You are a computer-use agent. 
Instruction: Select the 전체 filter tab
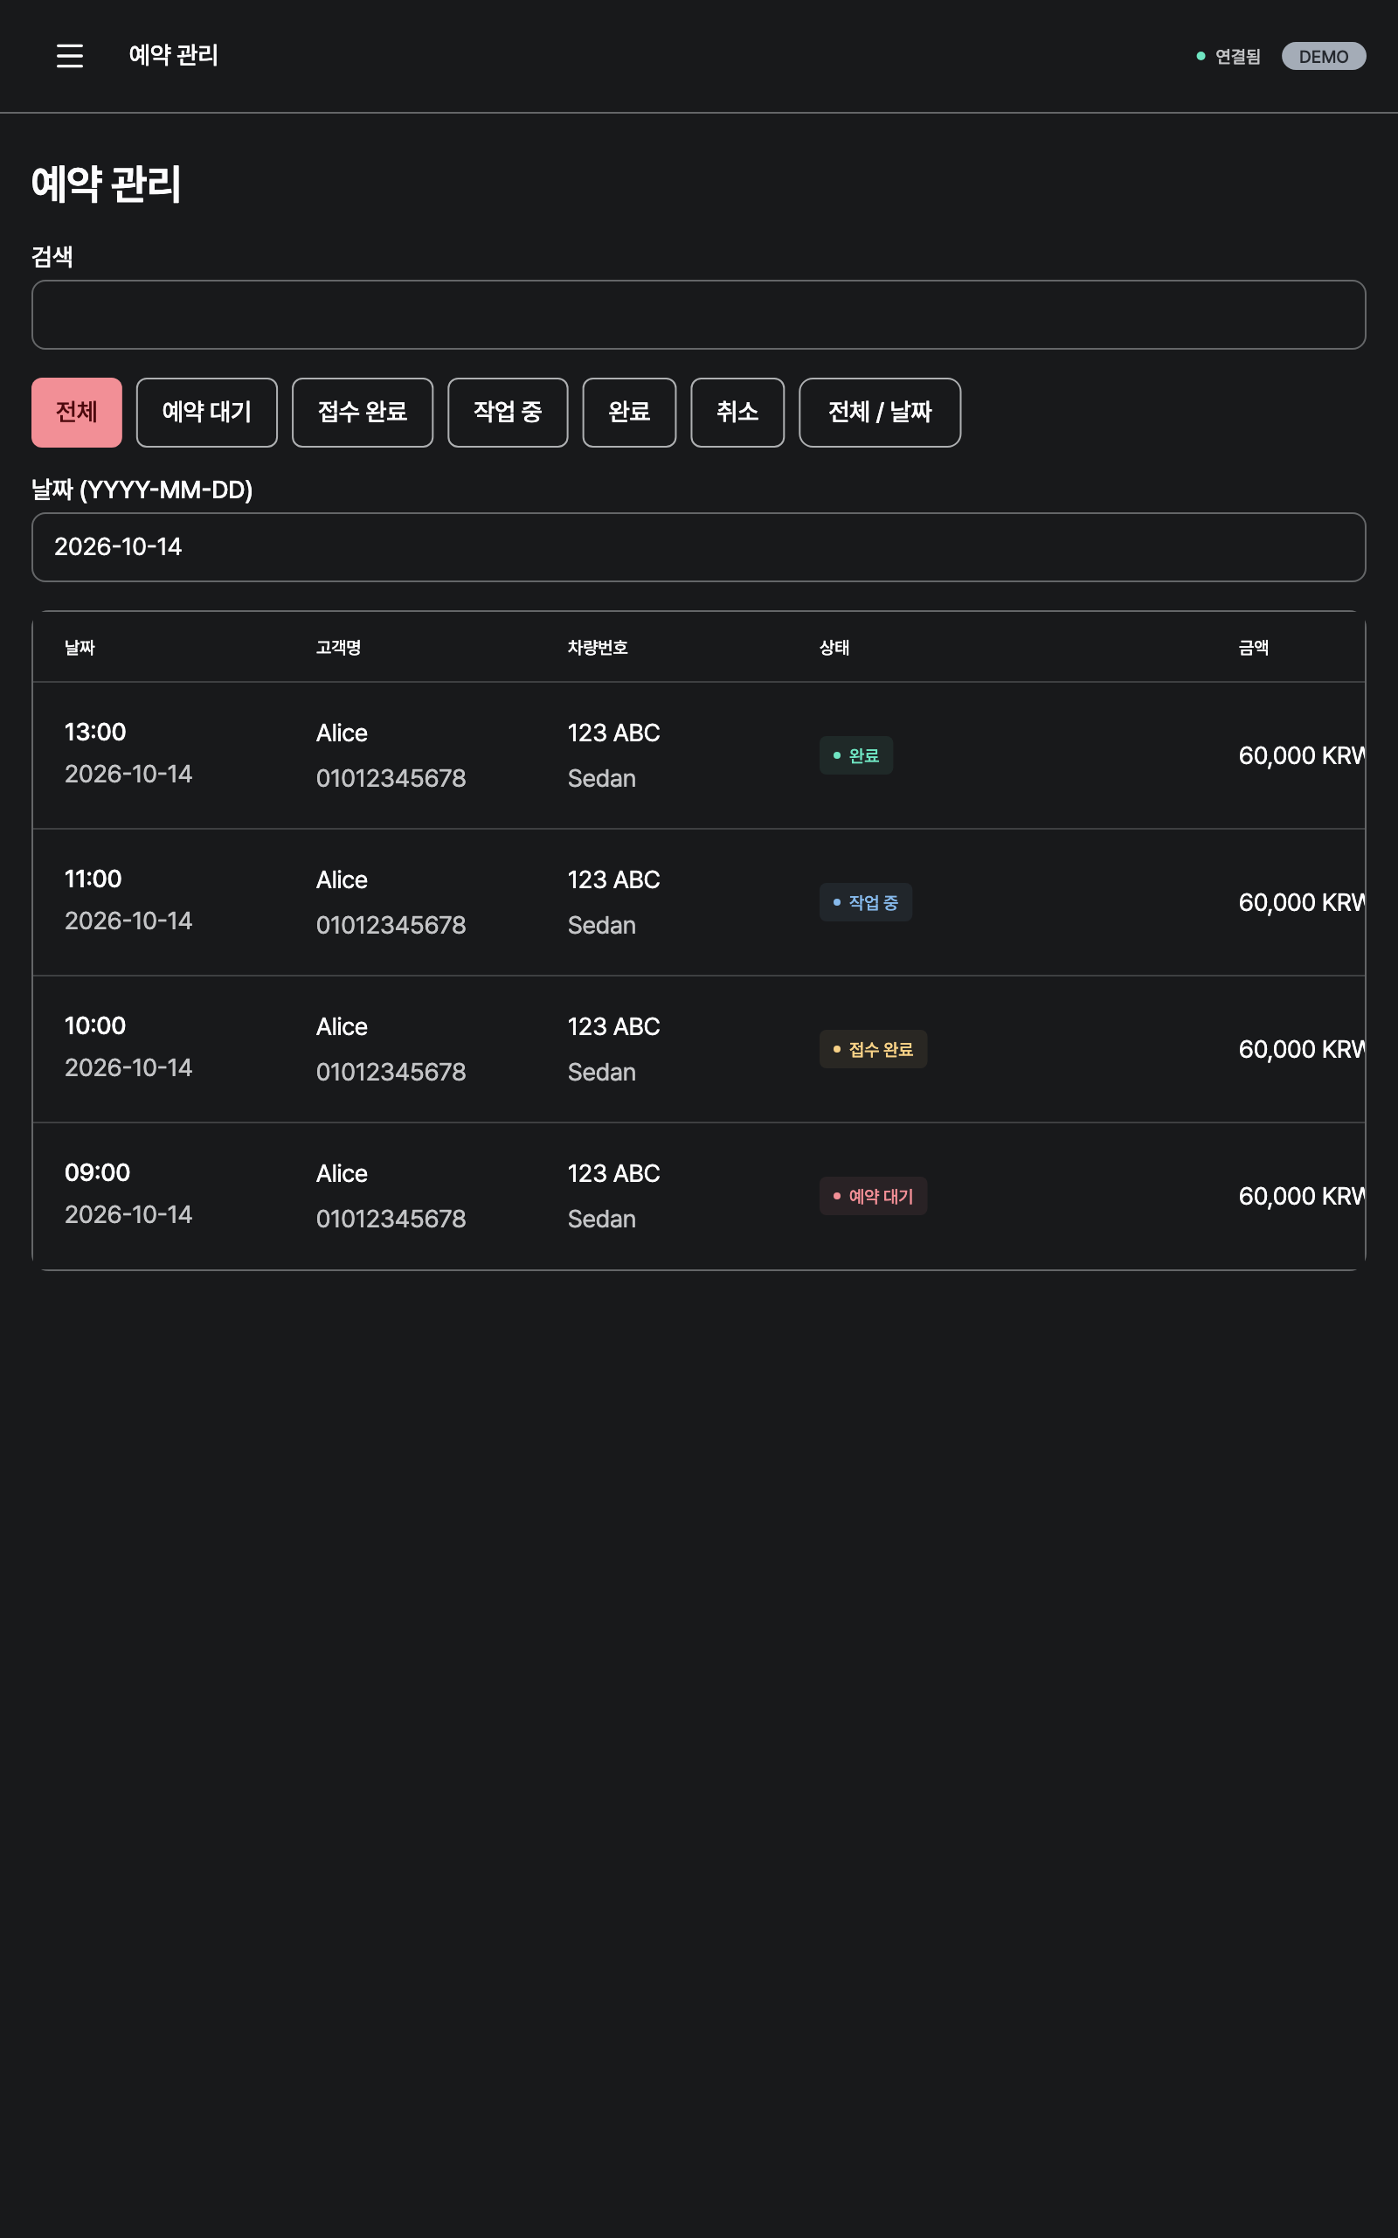pos(77,413)
